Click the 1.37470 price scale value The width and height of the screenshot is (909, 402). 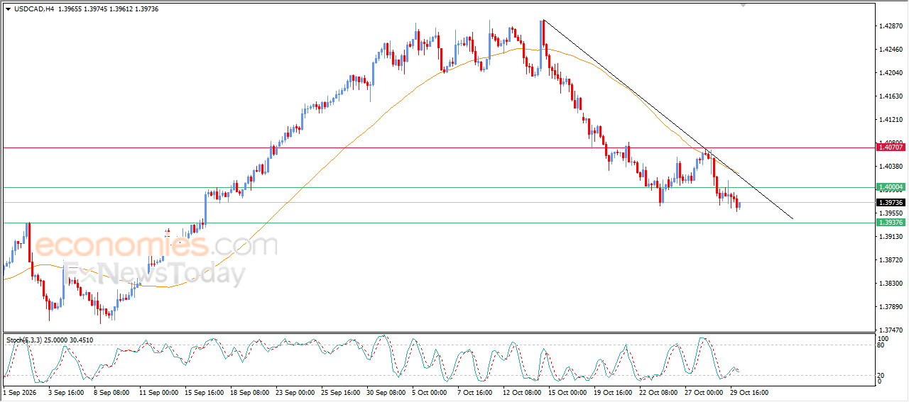891,330
